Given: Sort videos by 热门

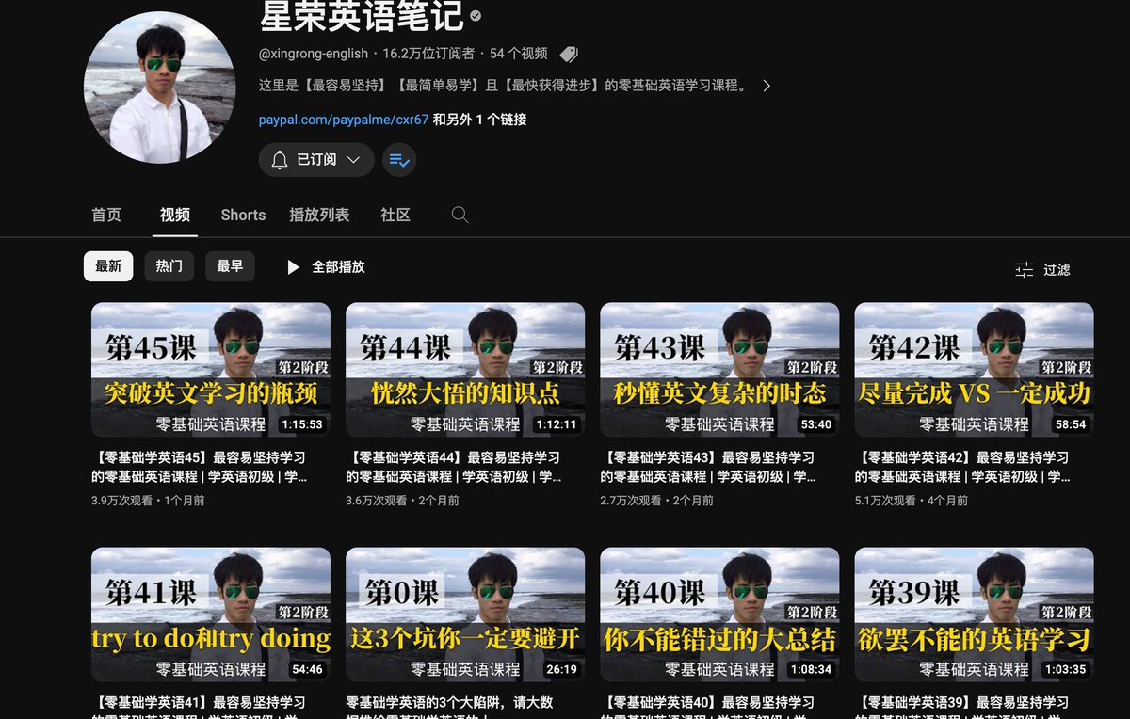Looking at the screenshot, I should [169, 266].
